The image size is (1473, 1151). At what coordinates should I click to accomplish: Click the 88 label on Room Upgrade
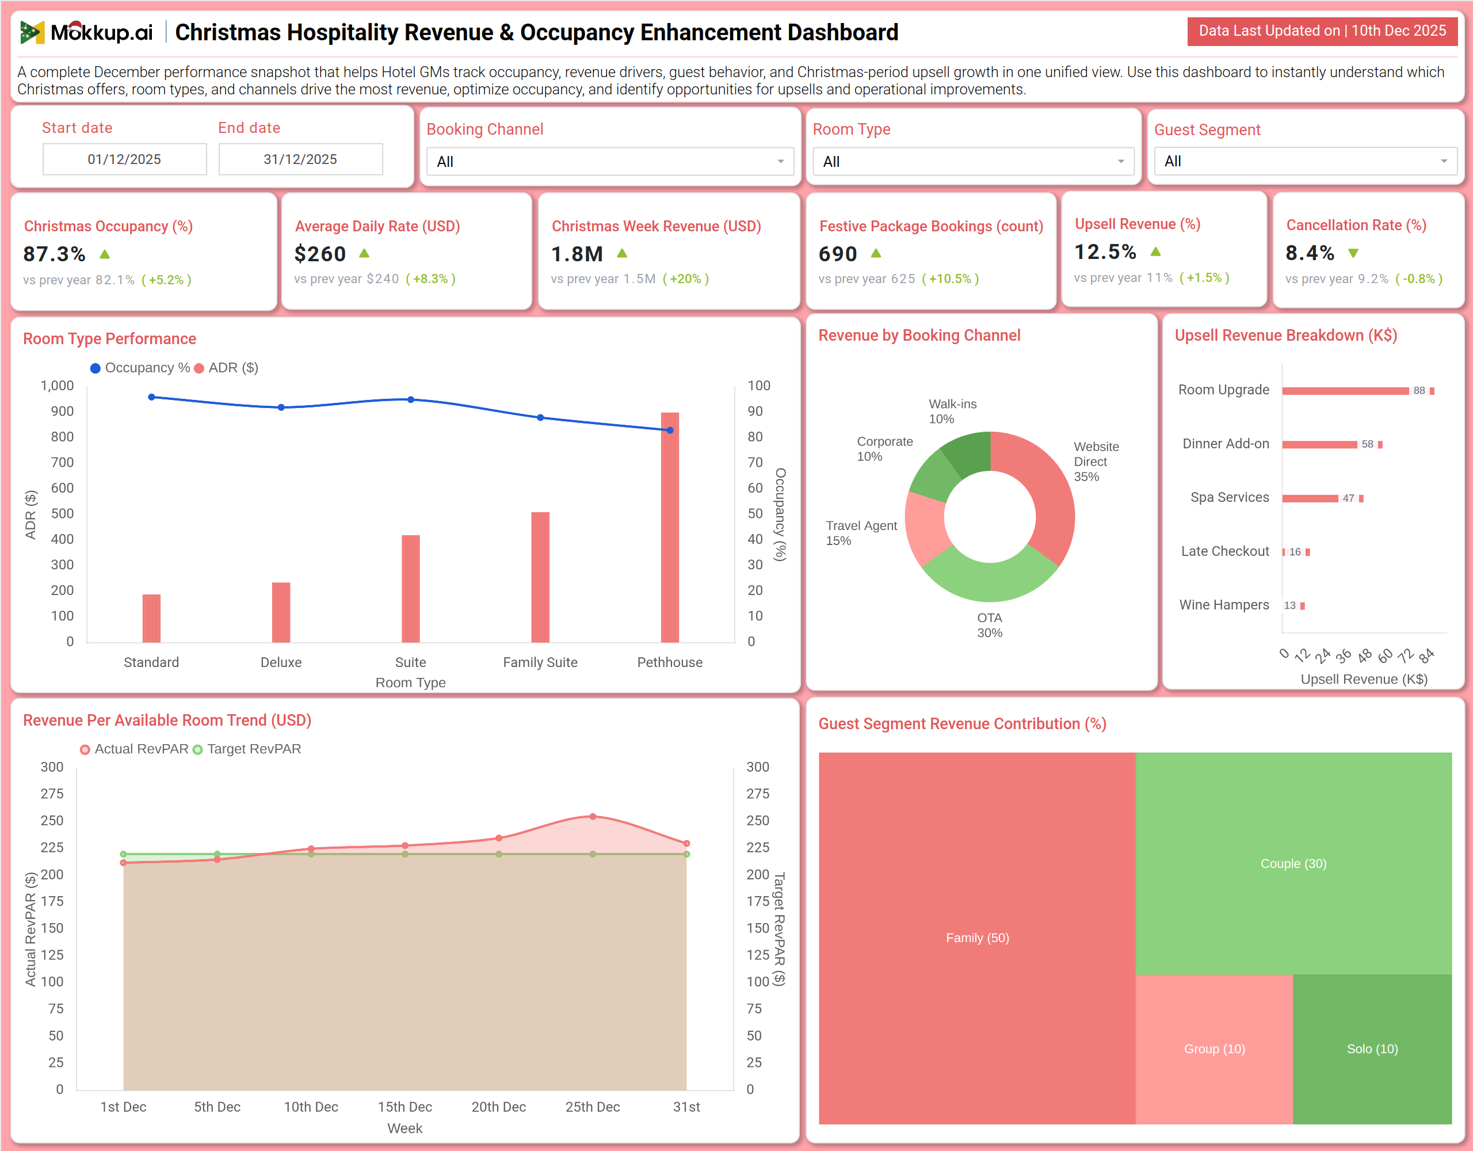[1419, 391]
